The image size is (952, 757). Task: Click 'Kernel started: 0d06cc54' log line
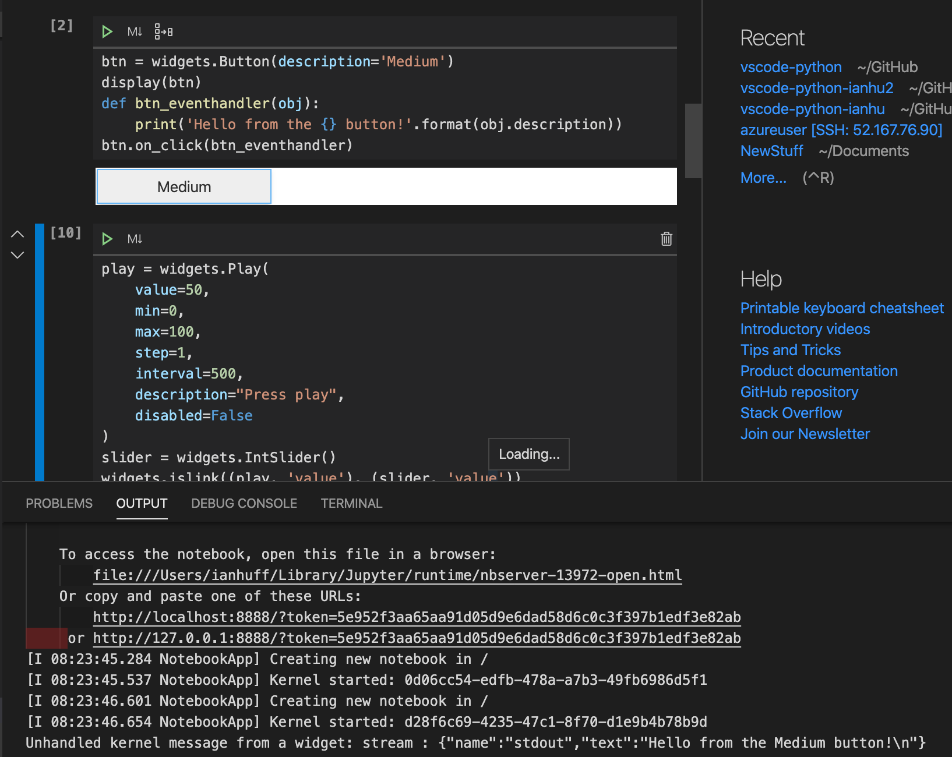[x=367, y=680]
